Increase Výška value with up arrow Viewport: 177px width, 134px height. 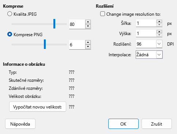point(159,32)
